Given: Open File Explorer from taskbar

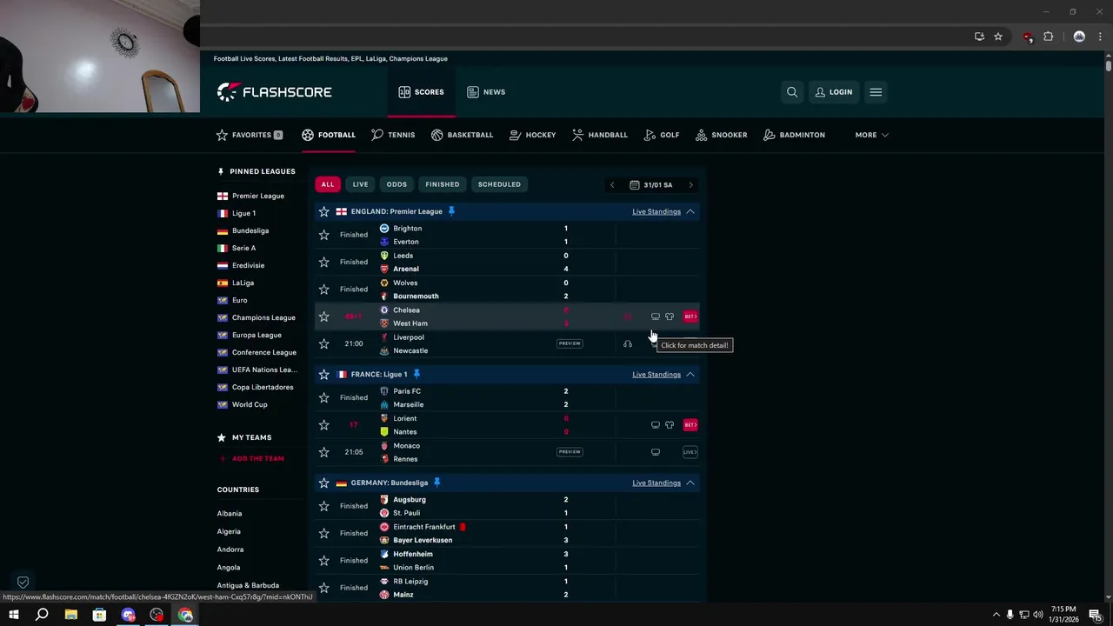Looking at the screenshot, I should (71, 615).
